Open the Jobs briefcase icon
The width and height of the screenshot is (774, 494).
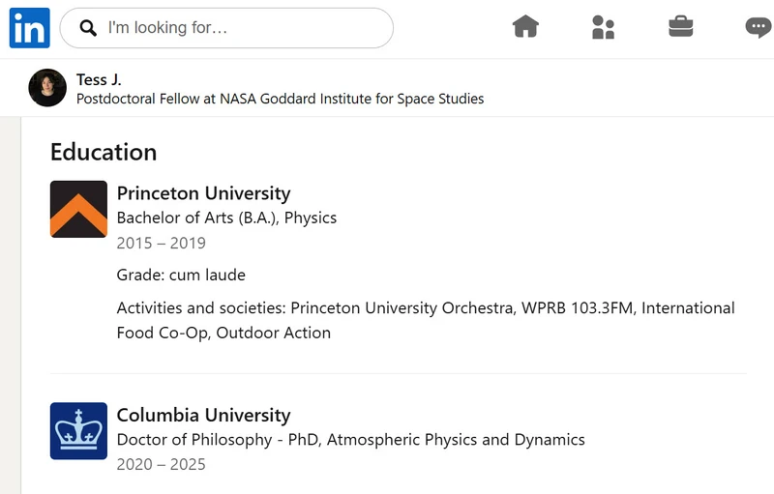click(x=681, y=27)
